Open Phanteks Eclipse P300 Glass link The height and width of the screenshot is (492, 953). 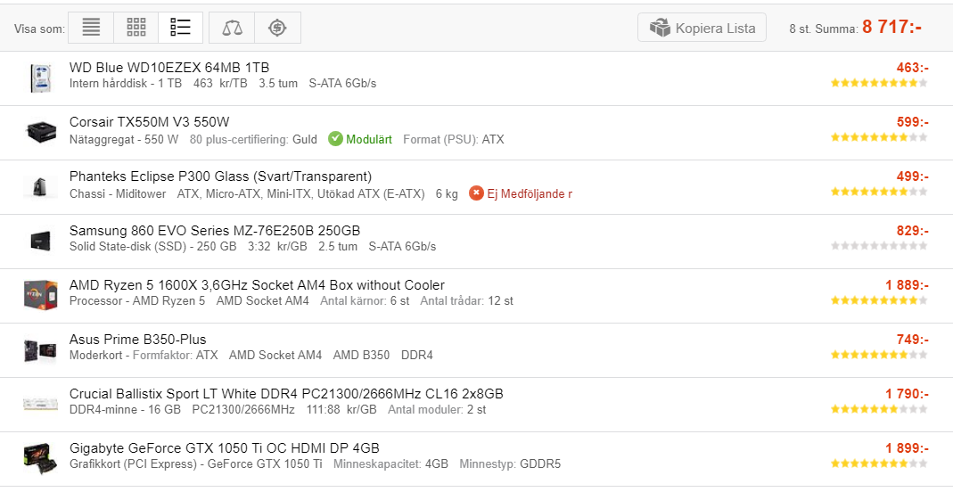pyautogui.click(x=220, y=176)
